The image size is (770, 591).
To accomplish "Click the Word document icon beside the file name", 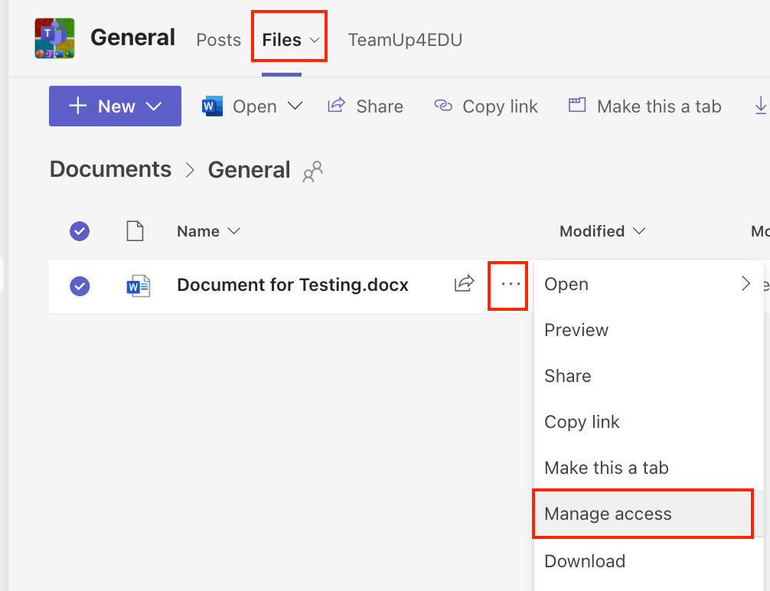I will tap(139, 284).
